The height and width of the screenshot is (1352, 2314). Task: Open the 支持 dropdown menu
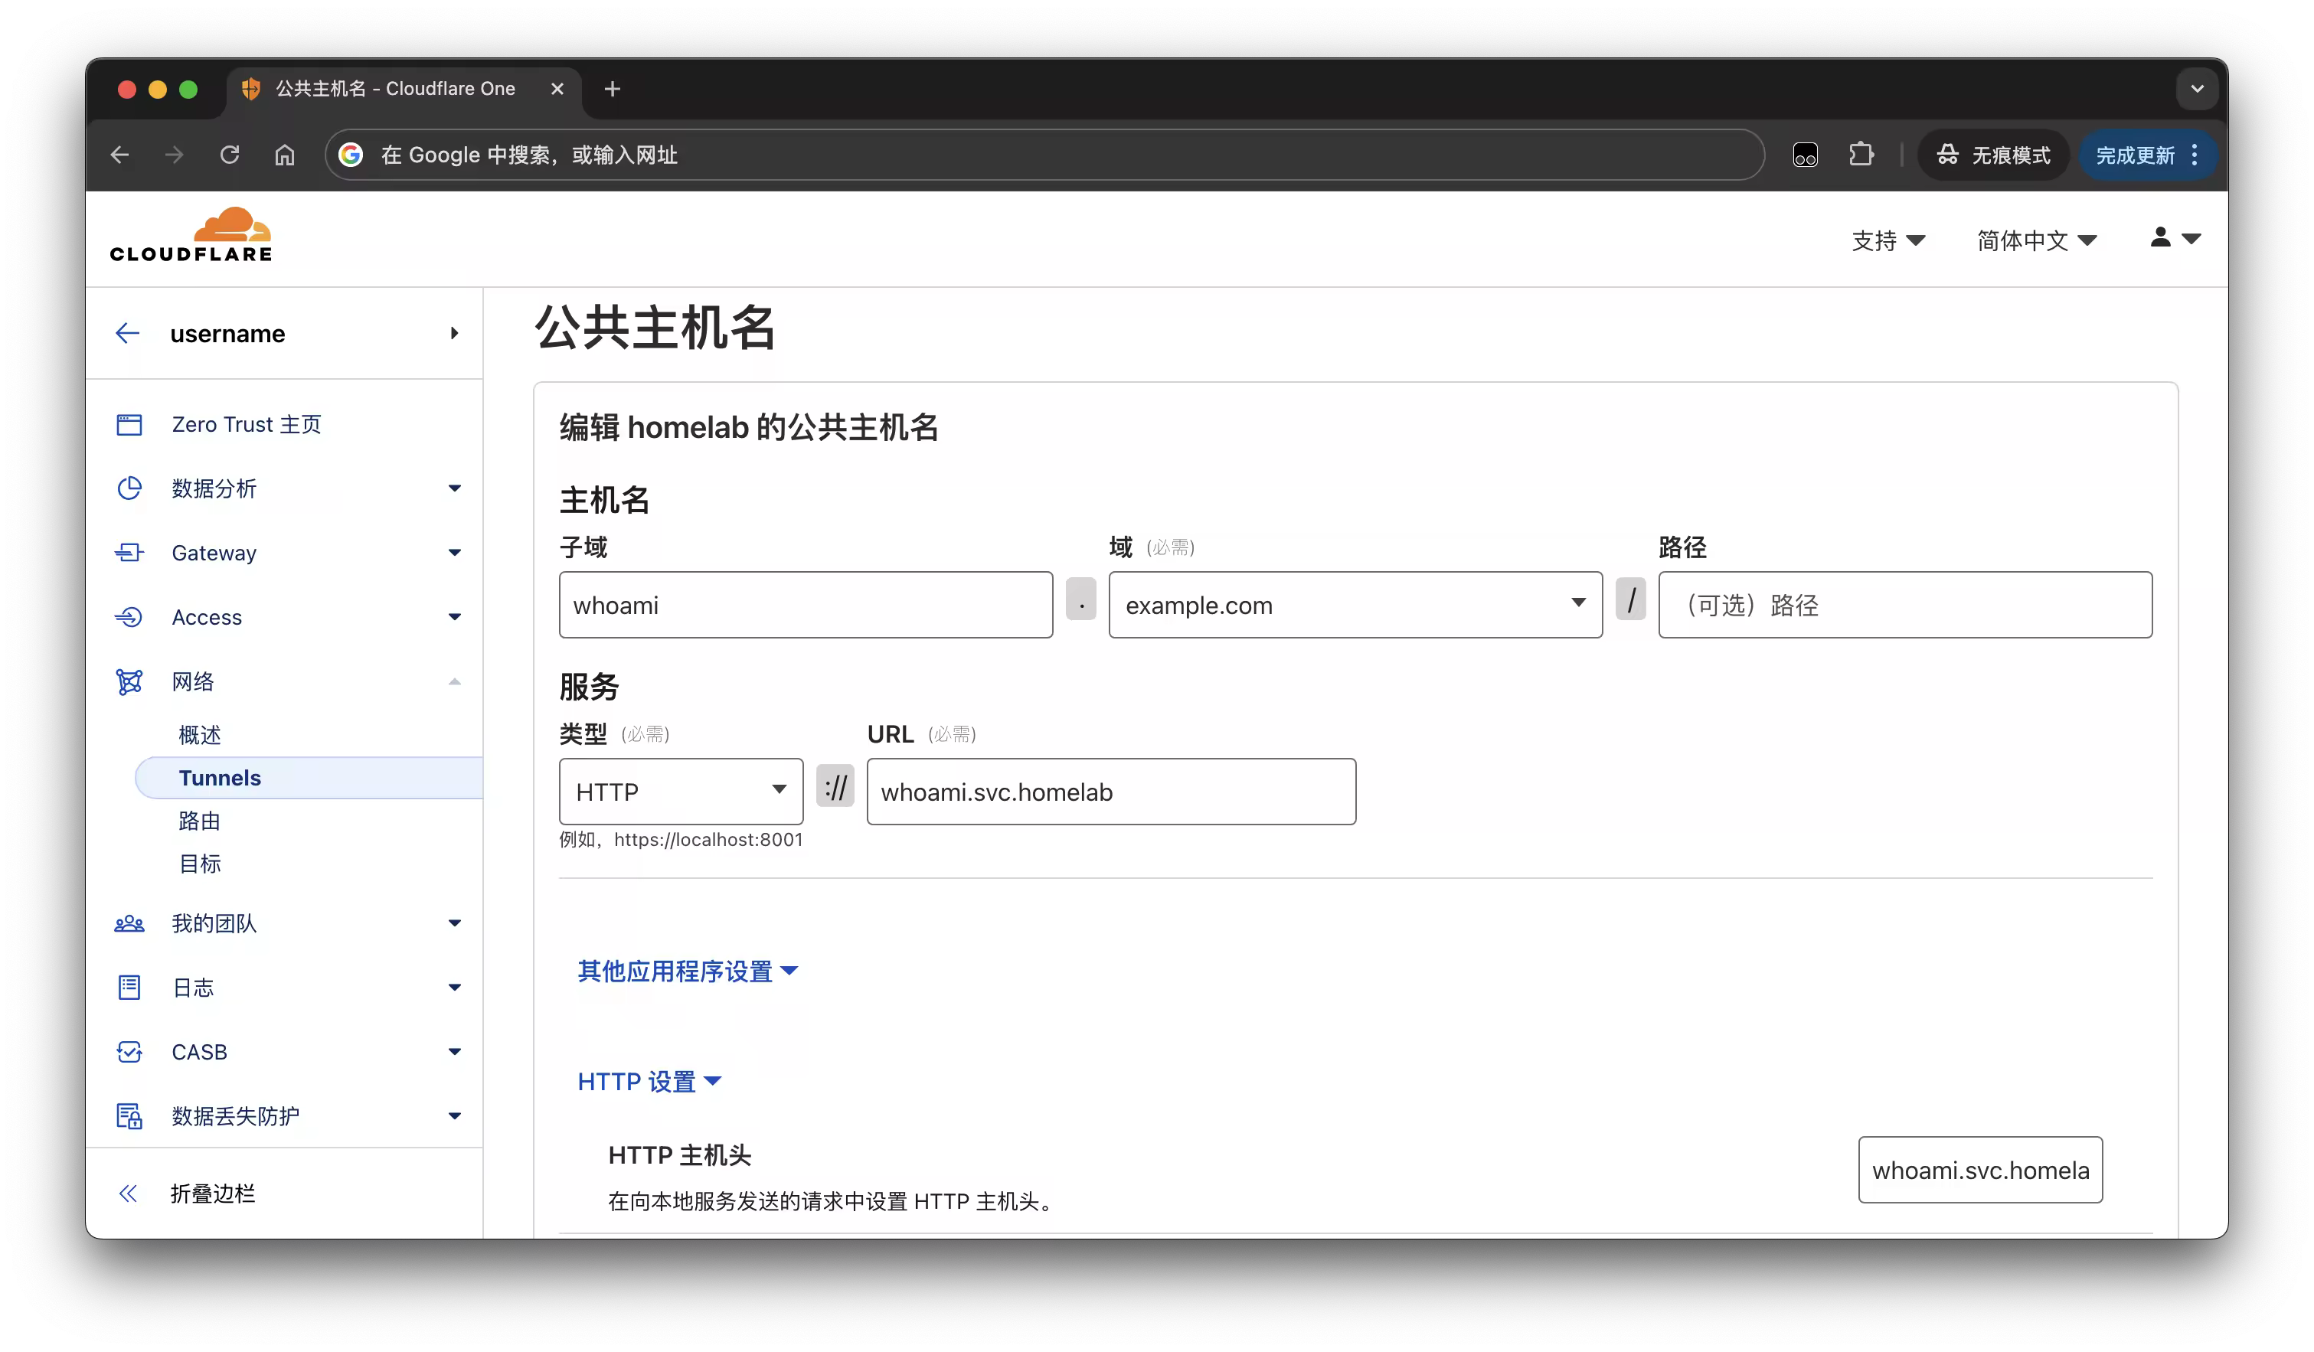1888,240
